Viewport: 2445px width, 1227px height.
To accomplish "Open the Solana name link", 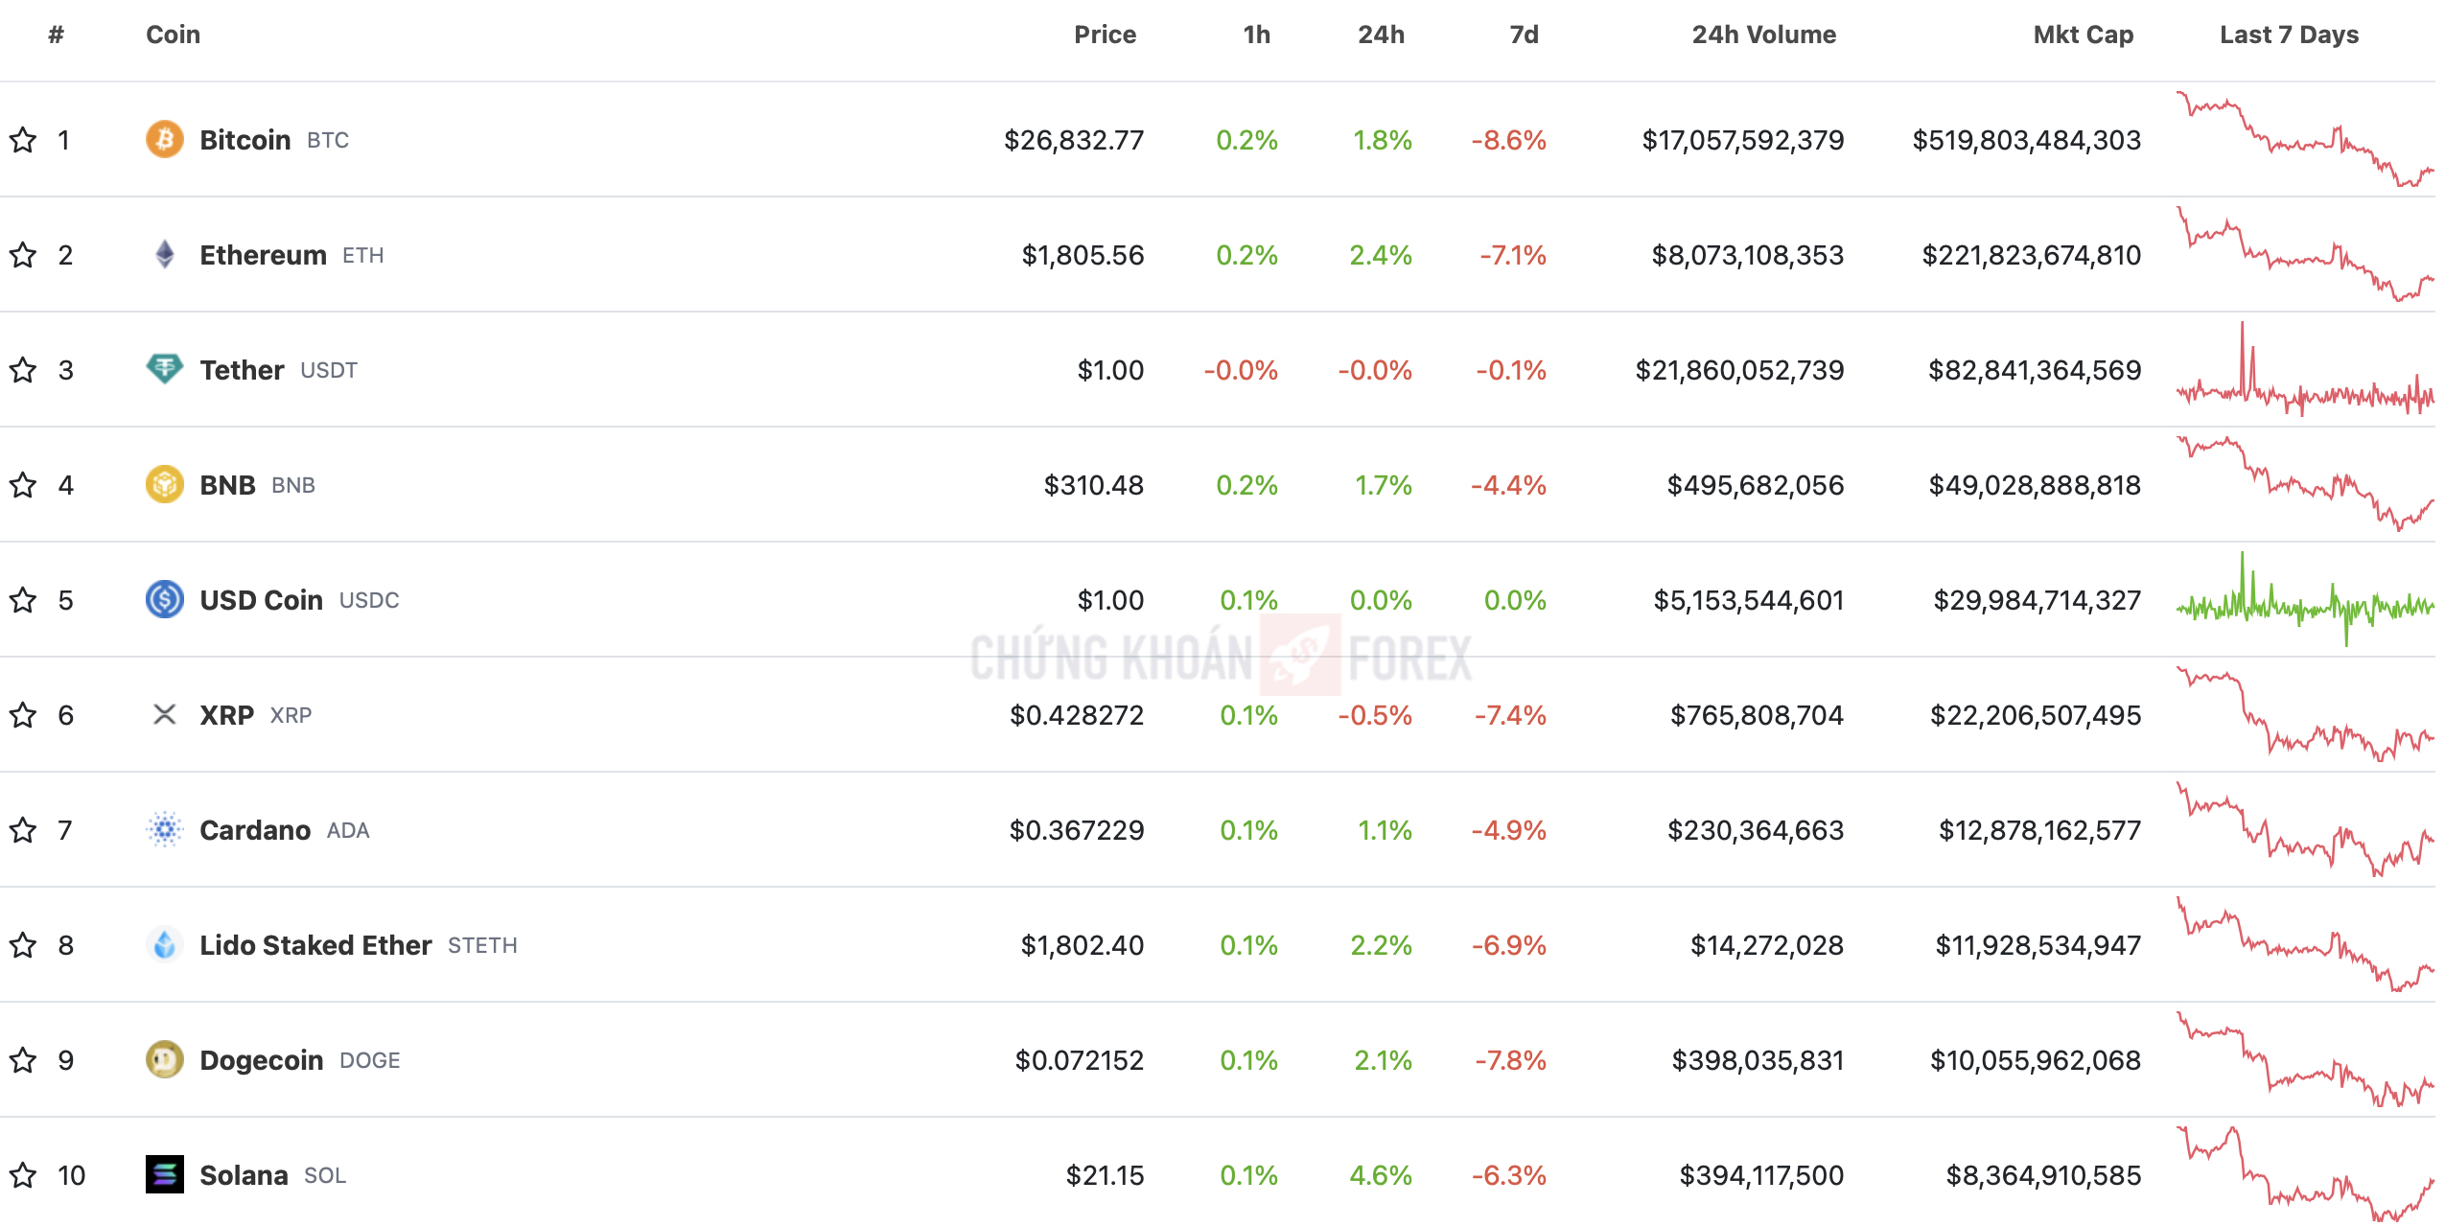I will tap(244, 1175).
